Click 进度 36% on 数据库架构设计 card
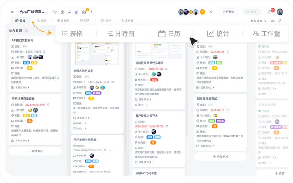293x183 pixels. coord(81,77)
